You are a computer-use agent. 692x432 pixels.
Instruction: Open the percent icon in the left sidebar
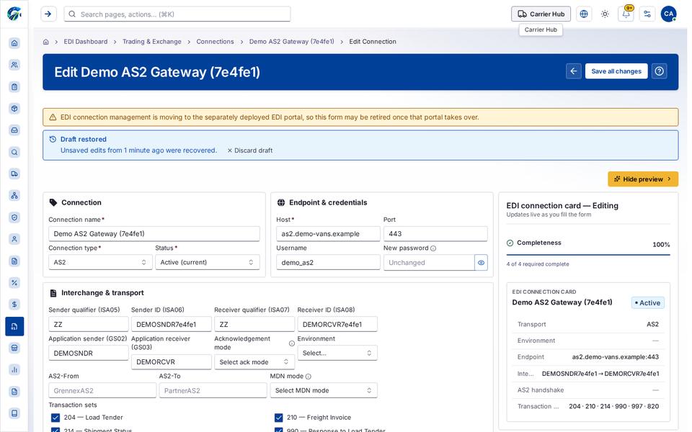click(14, 282)
